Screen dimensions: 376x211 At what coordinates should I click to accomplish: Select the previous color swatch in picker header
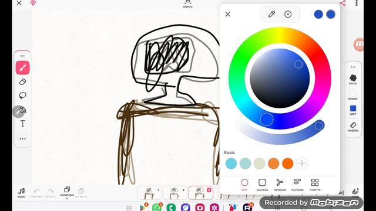(x=318, y=14)
